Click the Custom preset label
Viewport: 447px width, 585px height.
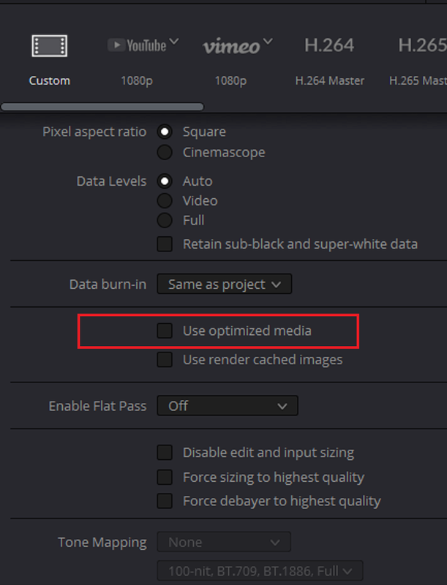[50, 80]
